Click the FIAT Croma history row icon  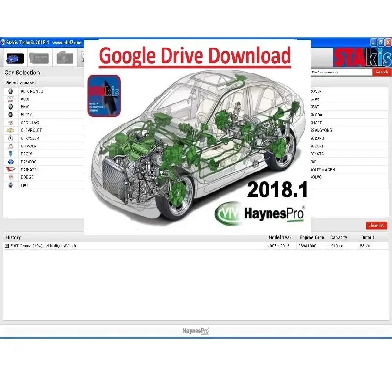7,246
